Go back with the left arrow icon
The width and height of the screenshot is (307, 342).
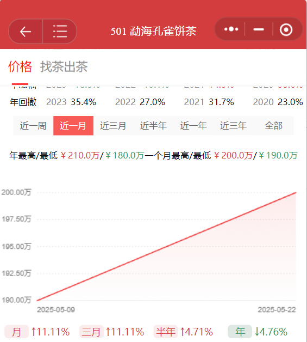point(26,32)
